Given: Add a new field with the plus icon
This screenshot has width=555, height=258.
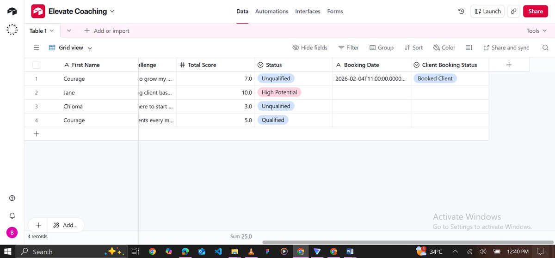Looking at the screenshot, I should [509, 65].
